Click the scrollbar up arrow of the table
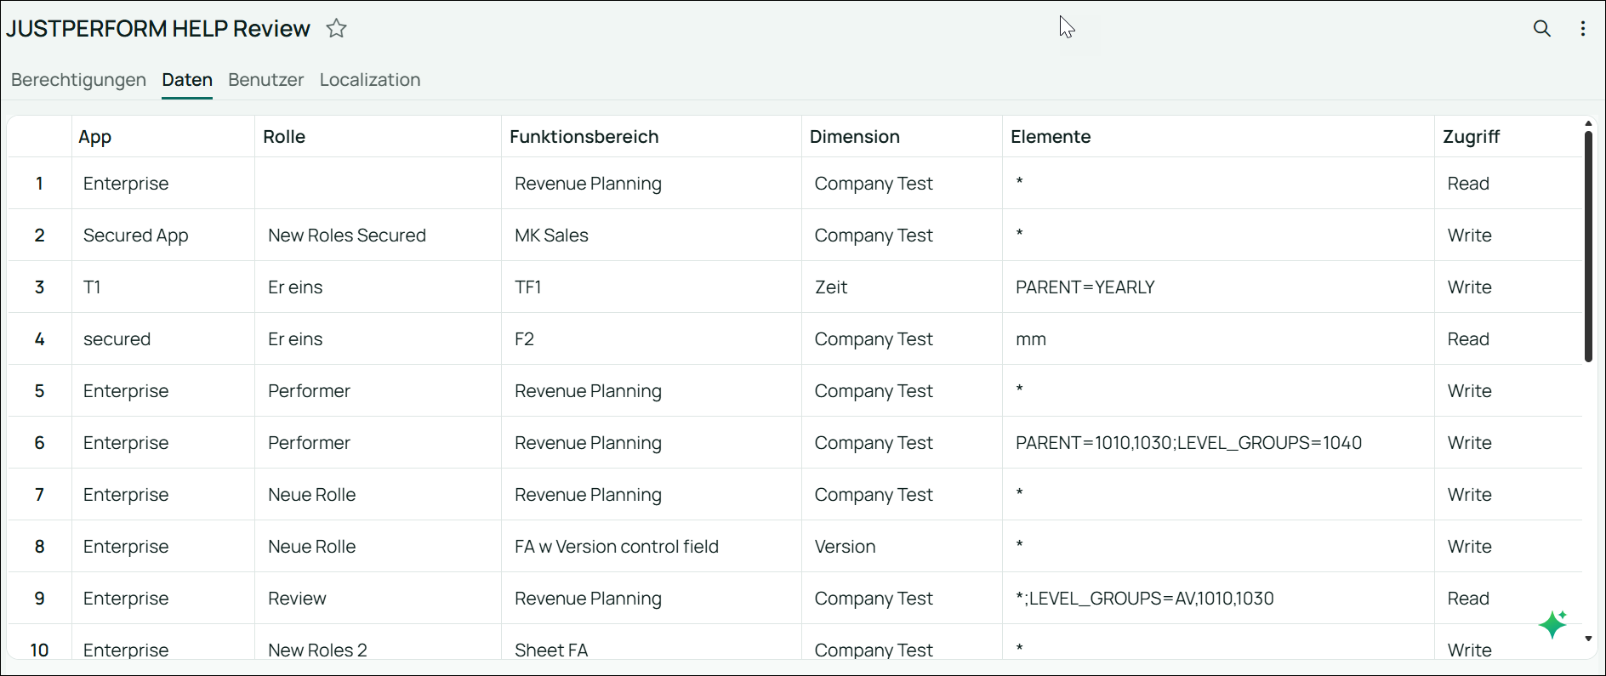This screenshot has height=676, width=1606. point(1588,124)
